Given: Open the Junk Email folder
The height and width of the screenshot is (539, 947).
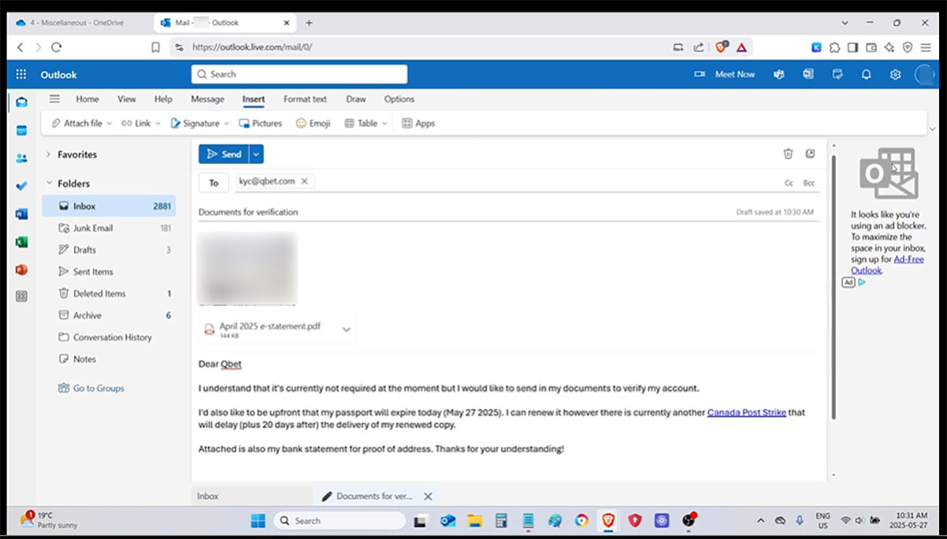Looking at the screenshot, I should (109, 228).
